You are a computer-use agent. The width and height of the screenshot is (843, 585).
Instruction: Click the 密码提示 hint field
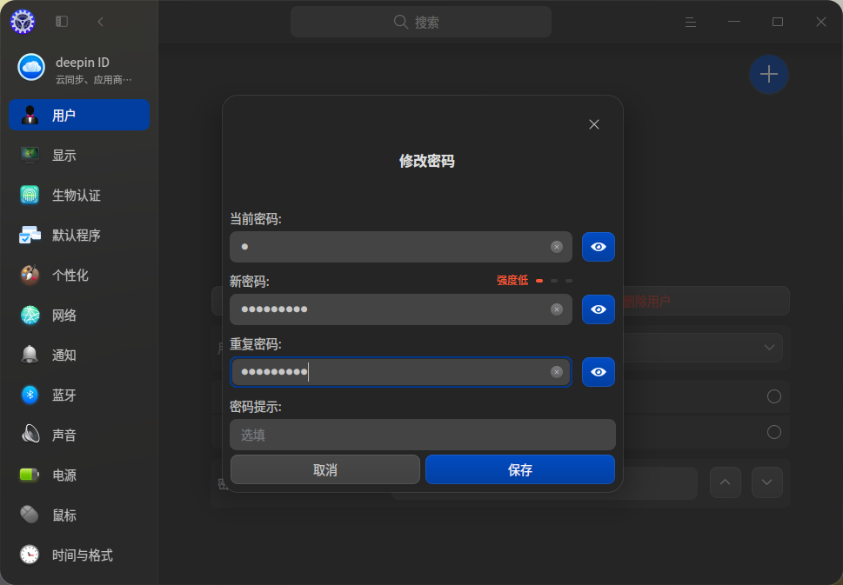click(423, 435)
